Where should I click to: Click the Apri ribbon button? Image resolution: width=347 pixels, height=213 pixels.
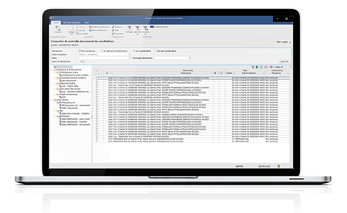(x=81, y=30)
